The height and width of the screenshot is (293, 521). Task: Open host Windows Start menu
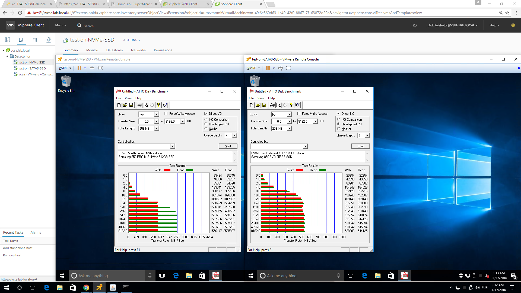click(x=7, y=288)
